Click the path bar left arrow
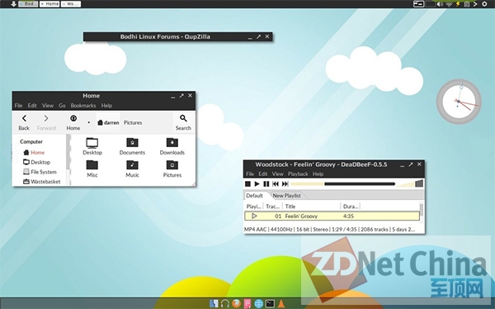Image resolution: width=495 pixels, height=309 pixels. [89, 122]
